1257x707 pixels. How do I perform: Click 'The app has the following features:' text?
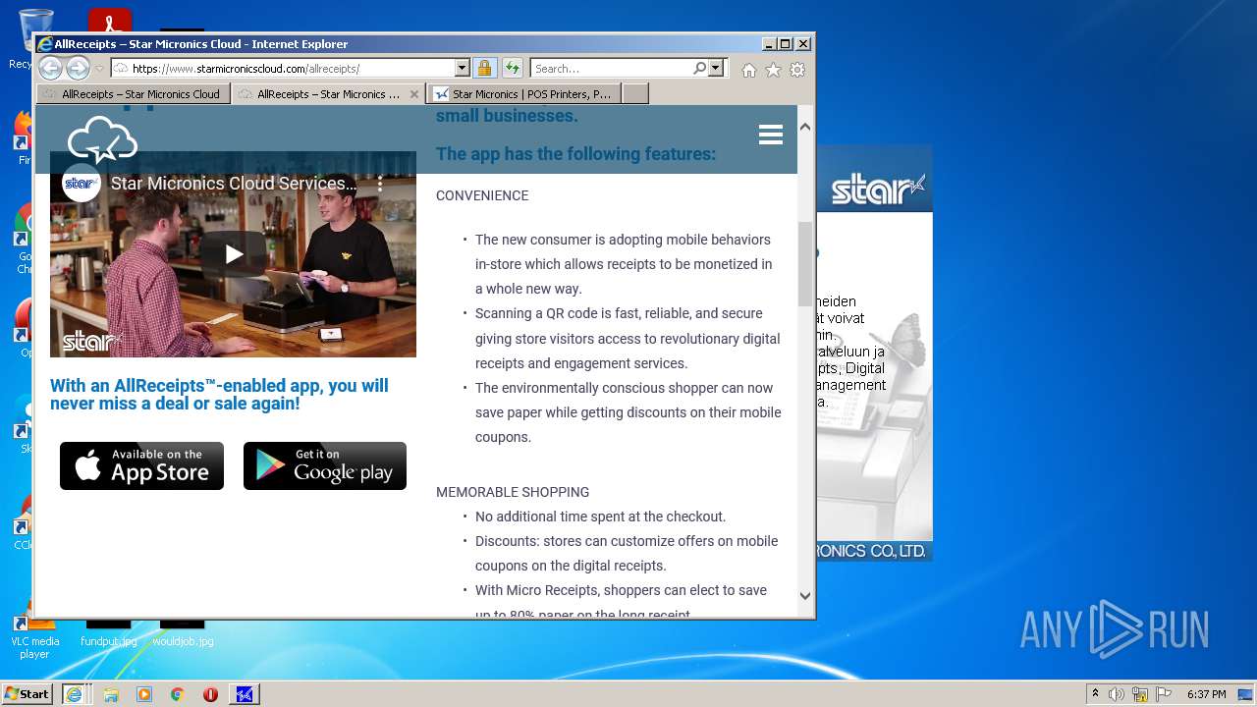pos(575,154)
